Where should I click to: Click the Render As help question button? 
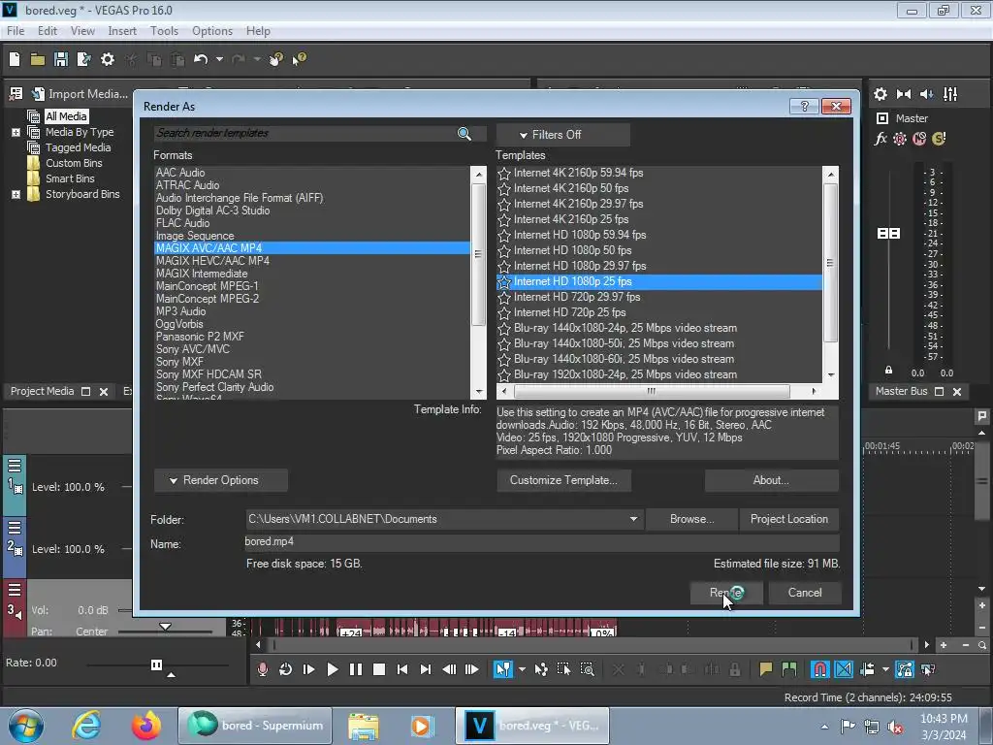point(804,107)
